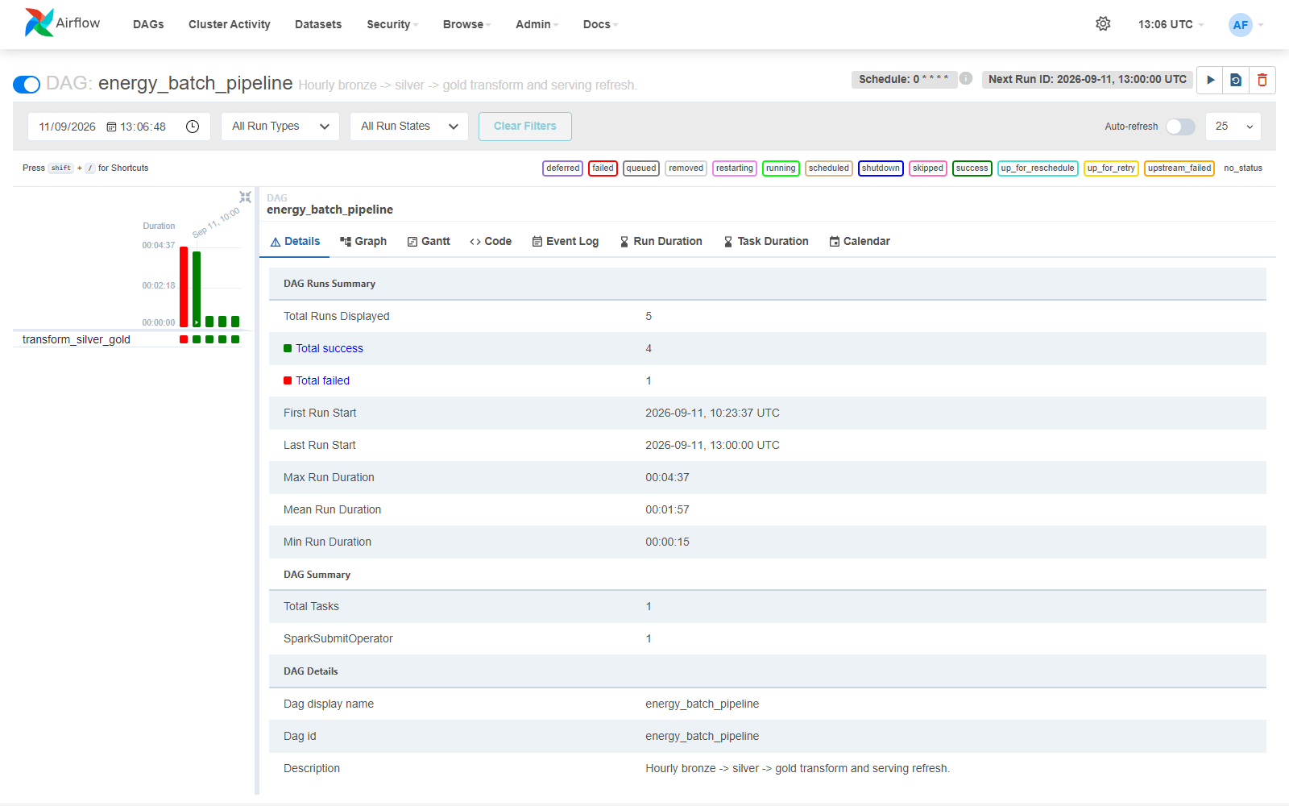Viewport: 1289px width, 806px height.
Task: Click the skipped status legend badge
Action: tap(927, 168)
